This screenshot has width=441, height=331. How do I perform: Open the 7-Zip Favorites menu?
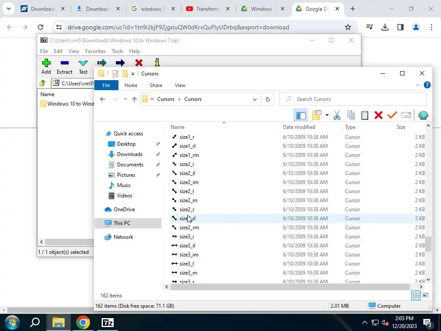(x=95, y=51)
